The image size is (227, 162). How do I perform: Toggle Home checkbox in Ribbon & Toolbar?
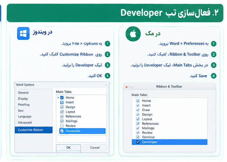[138, 101]
